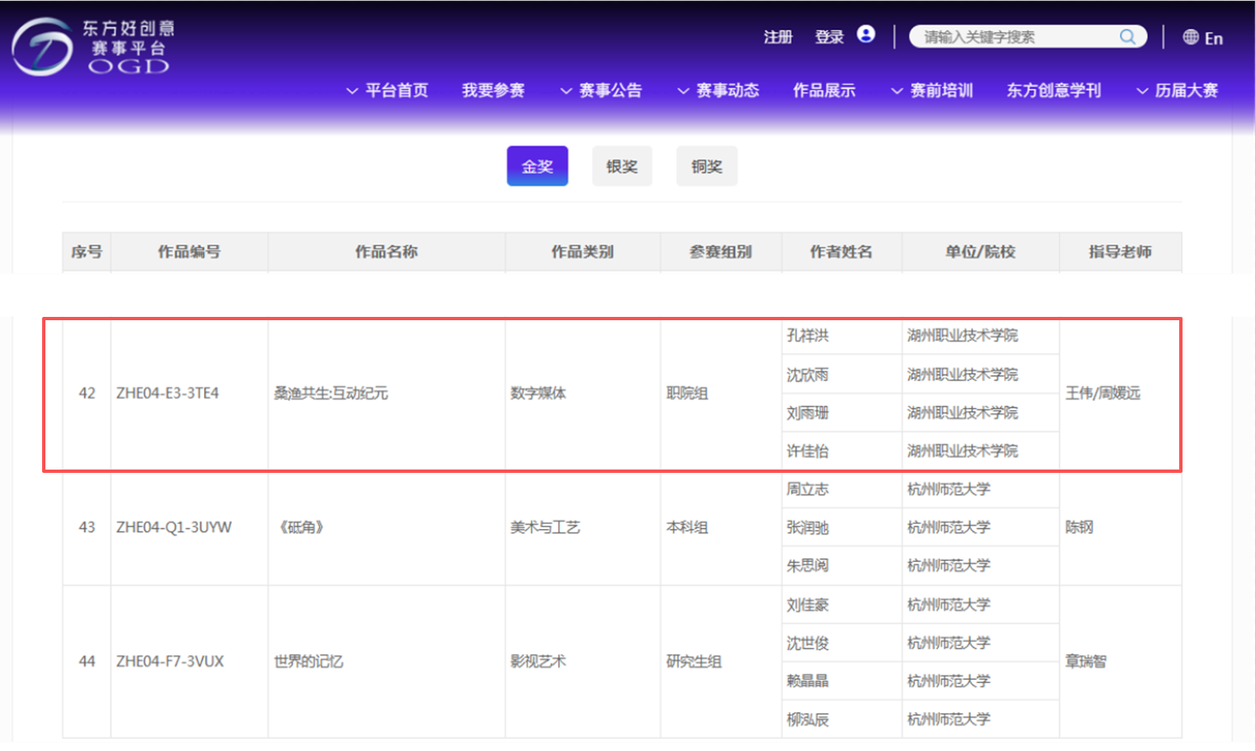Click work title 桑渔共生:互动纪元
This screenshot has height=751, width=1256.
tap(331, 393)
